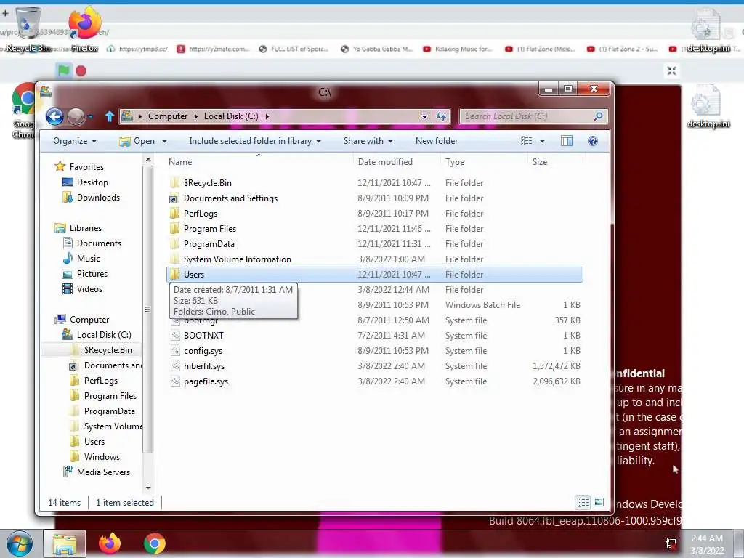Select the hiberfil.sys file

[204, 366]
